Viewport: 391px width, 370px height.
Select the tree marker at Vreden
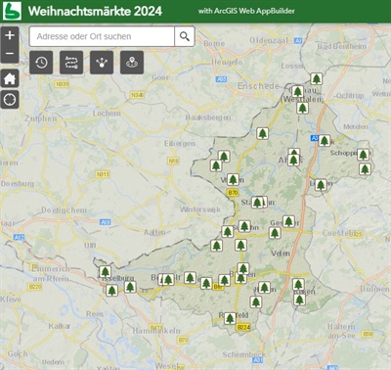click(233, 179)
